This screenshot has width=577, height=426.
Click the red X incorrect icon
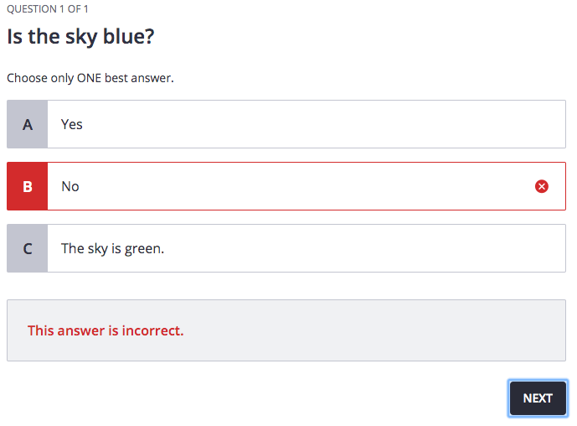point(541,186)
